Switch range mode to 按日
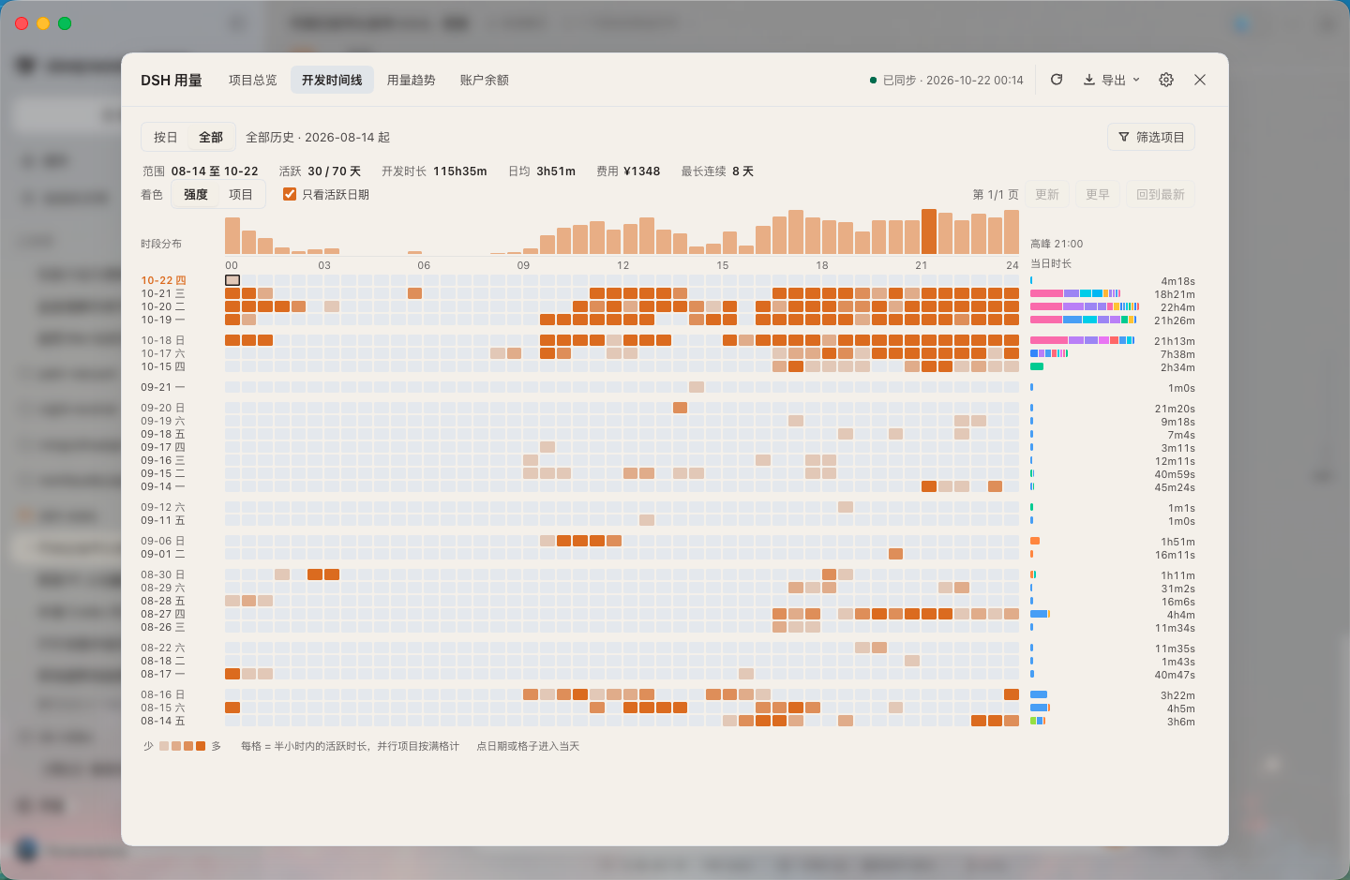The image size is (1350, 880). tap(166, 137)
